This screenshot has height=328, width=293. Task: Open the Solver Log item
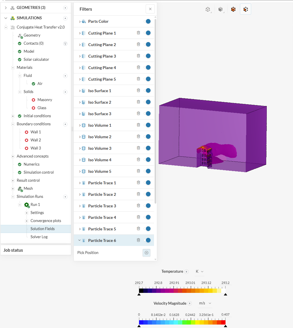(x=39, y=237)
